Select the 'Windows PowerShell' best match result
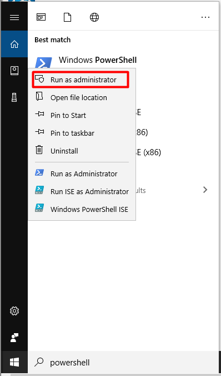The height and width of the screenshot is (376, 221). click(x=98, y=60)
